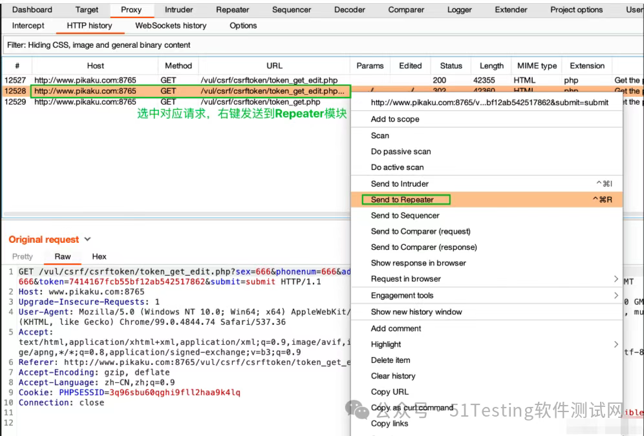This screenshot has height=436, width=644.
Task: Open the Dashboard tab
Action: pyautogui.click(x=32, y=10)
